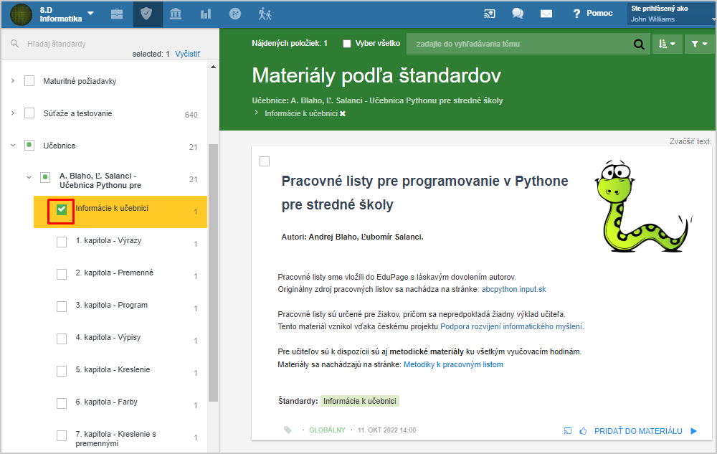Check the 1. kapitola - Výrazy checkbox

point(62,242)
